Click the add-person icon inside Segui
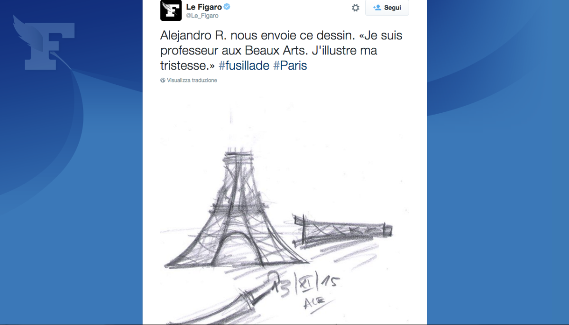 click(377, 8)
